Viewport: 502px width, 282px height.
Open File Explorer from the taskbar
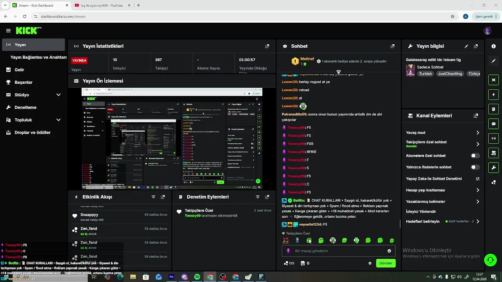[133, 277]
